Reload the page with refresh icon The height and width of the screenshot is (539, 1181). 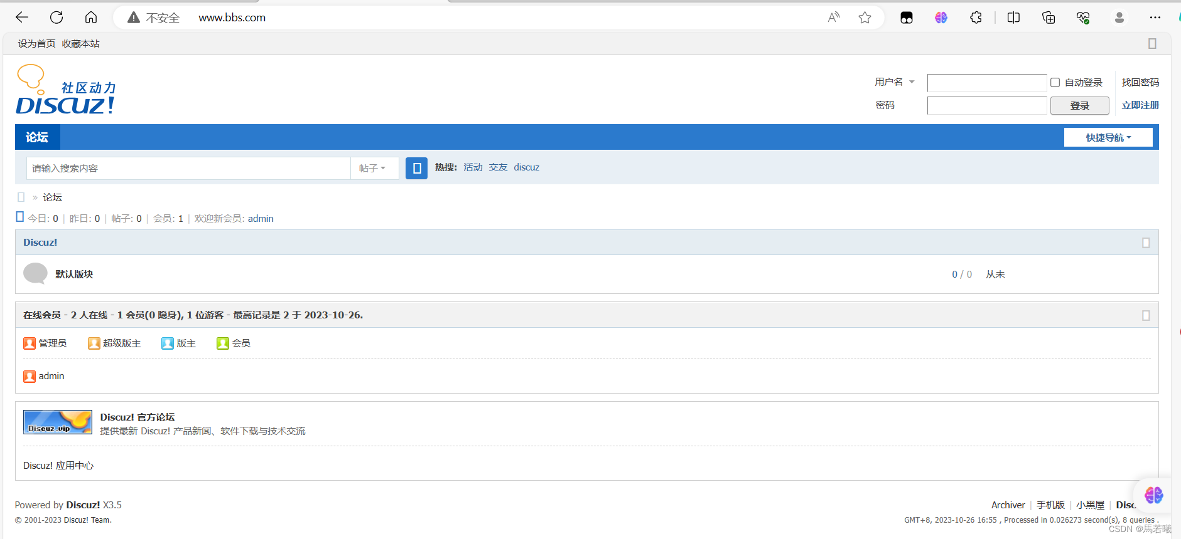(57, 18)
